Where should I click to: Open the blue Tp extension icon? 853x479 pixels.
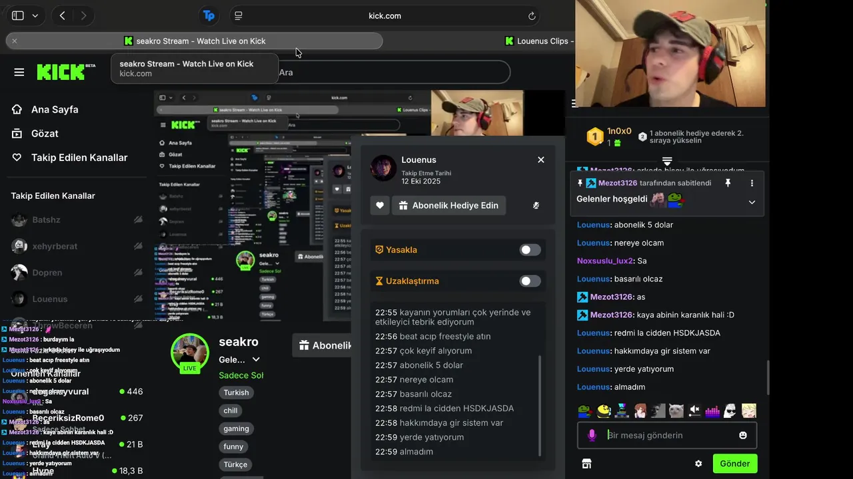point(209,15)
